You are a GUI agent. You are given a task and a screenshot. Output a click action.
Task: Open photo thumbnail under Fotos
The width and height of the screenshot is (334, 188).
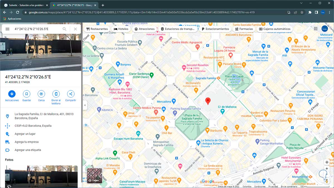coord(41,177)
